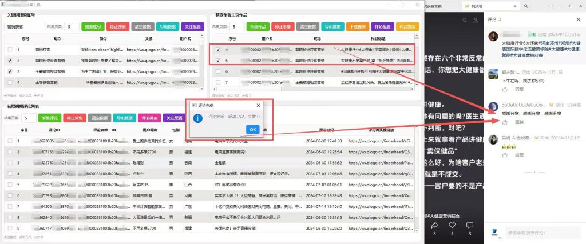
Task: Click yellow 作品筛选 button
Action: click(407, 26)
